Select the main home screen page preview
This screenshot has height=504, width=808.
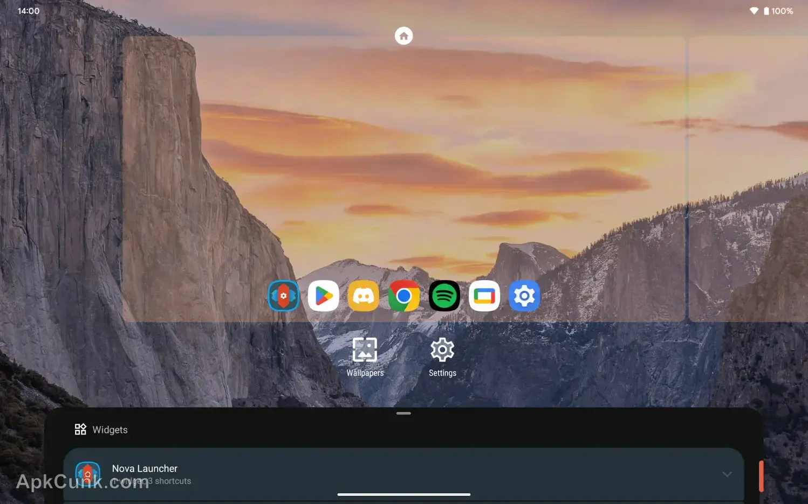[x=403, y=179]
